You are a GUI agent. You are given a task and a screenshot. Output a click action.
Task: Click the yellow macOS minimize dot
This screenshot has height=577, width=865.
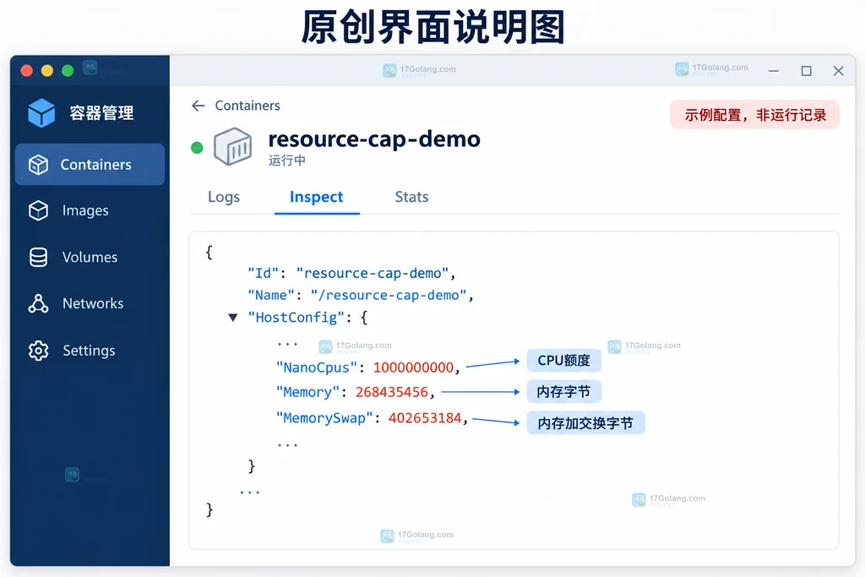coord(47,71)
